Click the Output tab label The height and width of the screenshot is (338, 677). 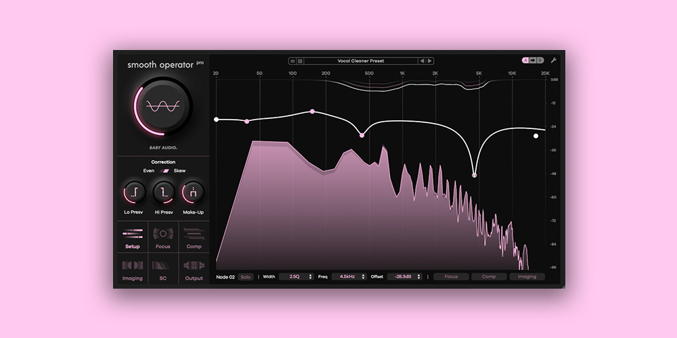[194, 279]
